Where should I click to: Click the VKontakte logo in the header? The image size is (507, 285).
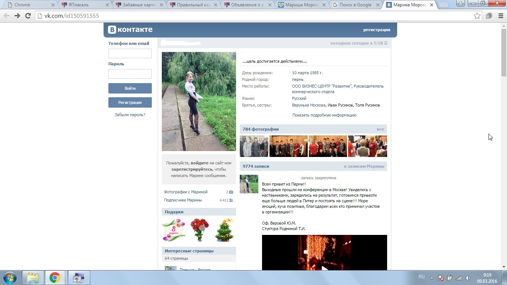(x=130, y=30)
